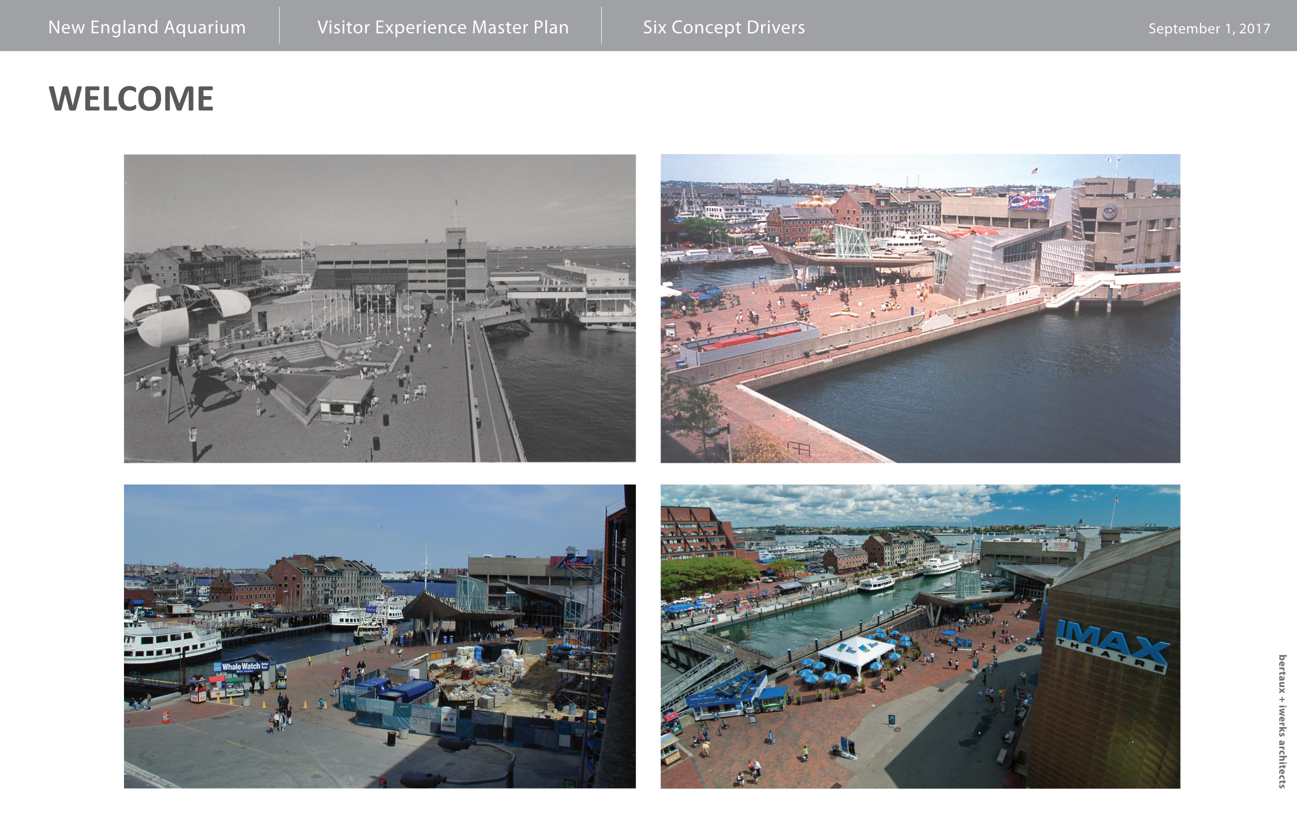Click the September 1, 2017 date text
This screenshot has width=1297, height=839.
coord(1209,29)
